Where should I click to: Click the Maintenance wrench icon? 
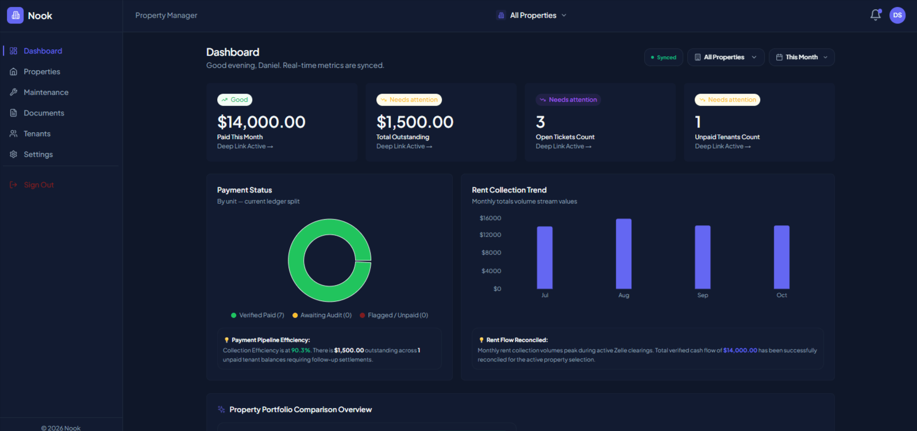(x=14, y=92)
